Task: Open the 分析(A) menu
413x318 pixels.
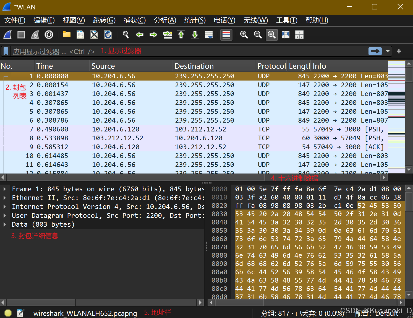Action: tap(165, 20)
